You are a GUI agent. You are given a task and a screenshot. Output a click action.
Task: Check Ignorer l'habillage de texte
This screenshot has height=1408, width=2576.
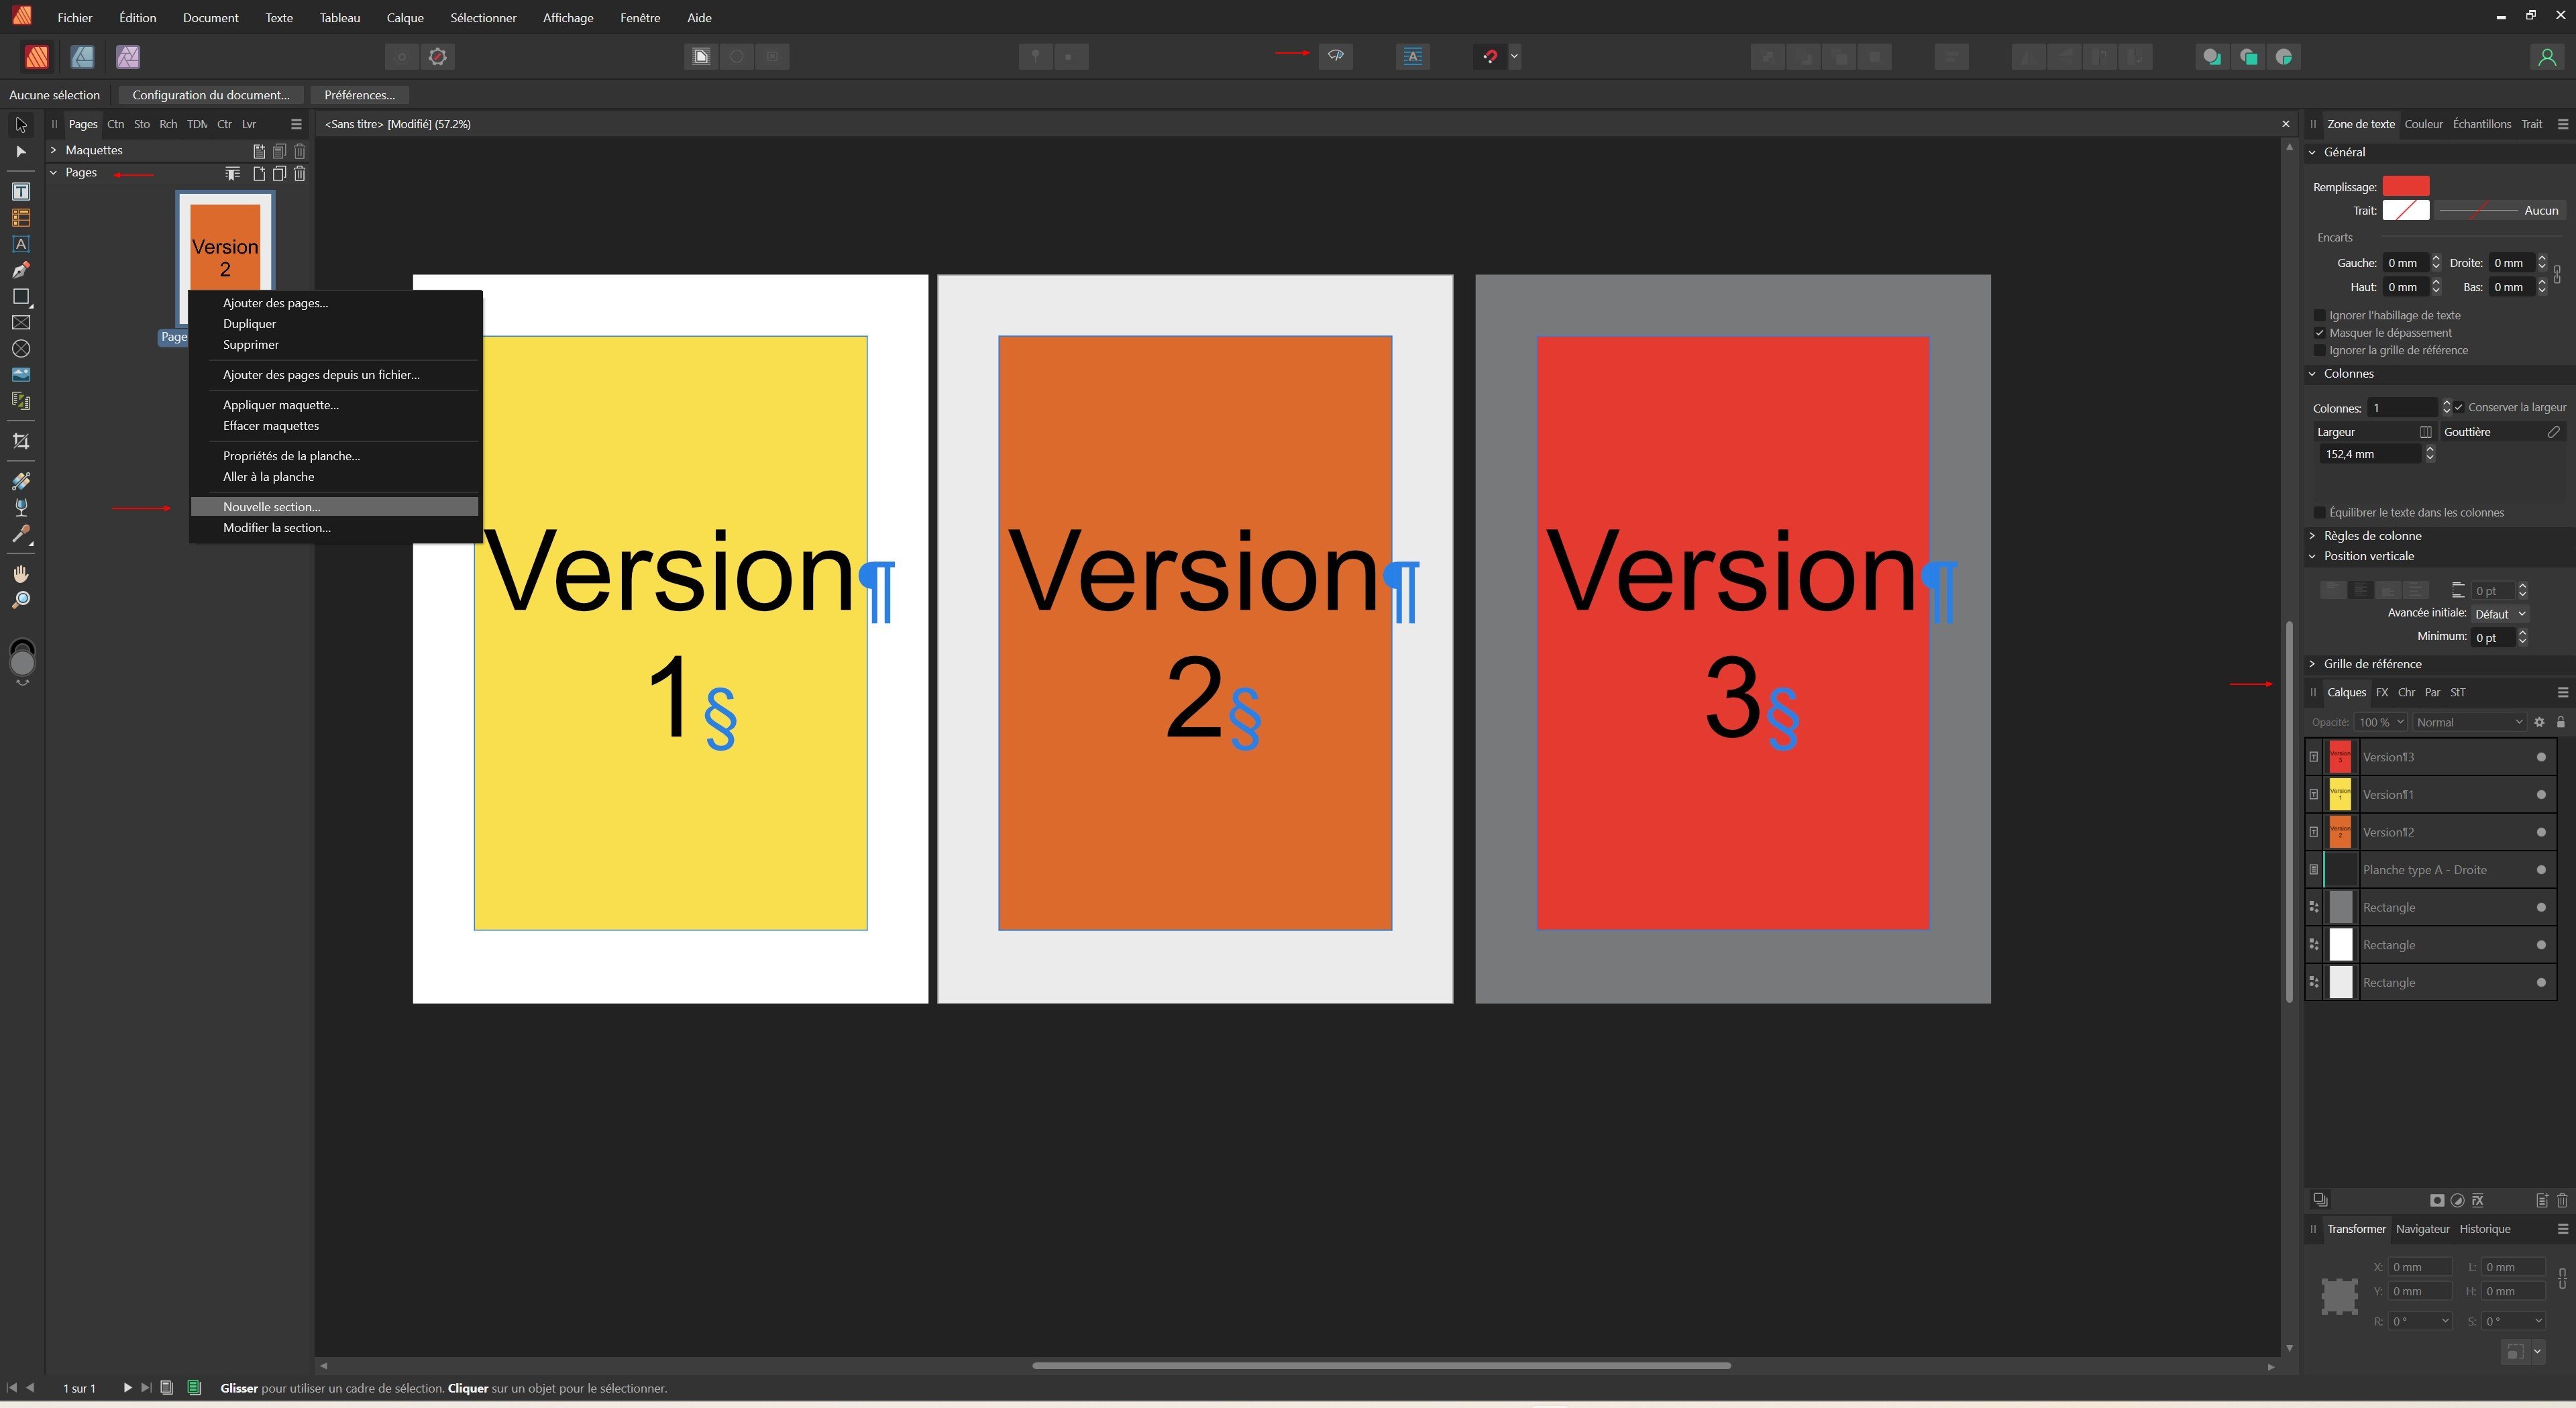click(x=2320, y=315)
